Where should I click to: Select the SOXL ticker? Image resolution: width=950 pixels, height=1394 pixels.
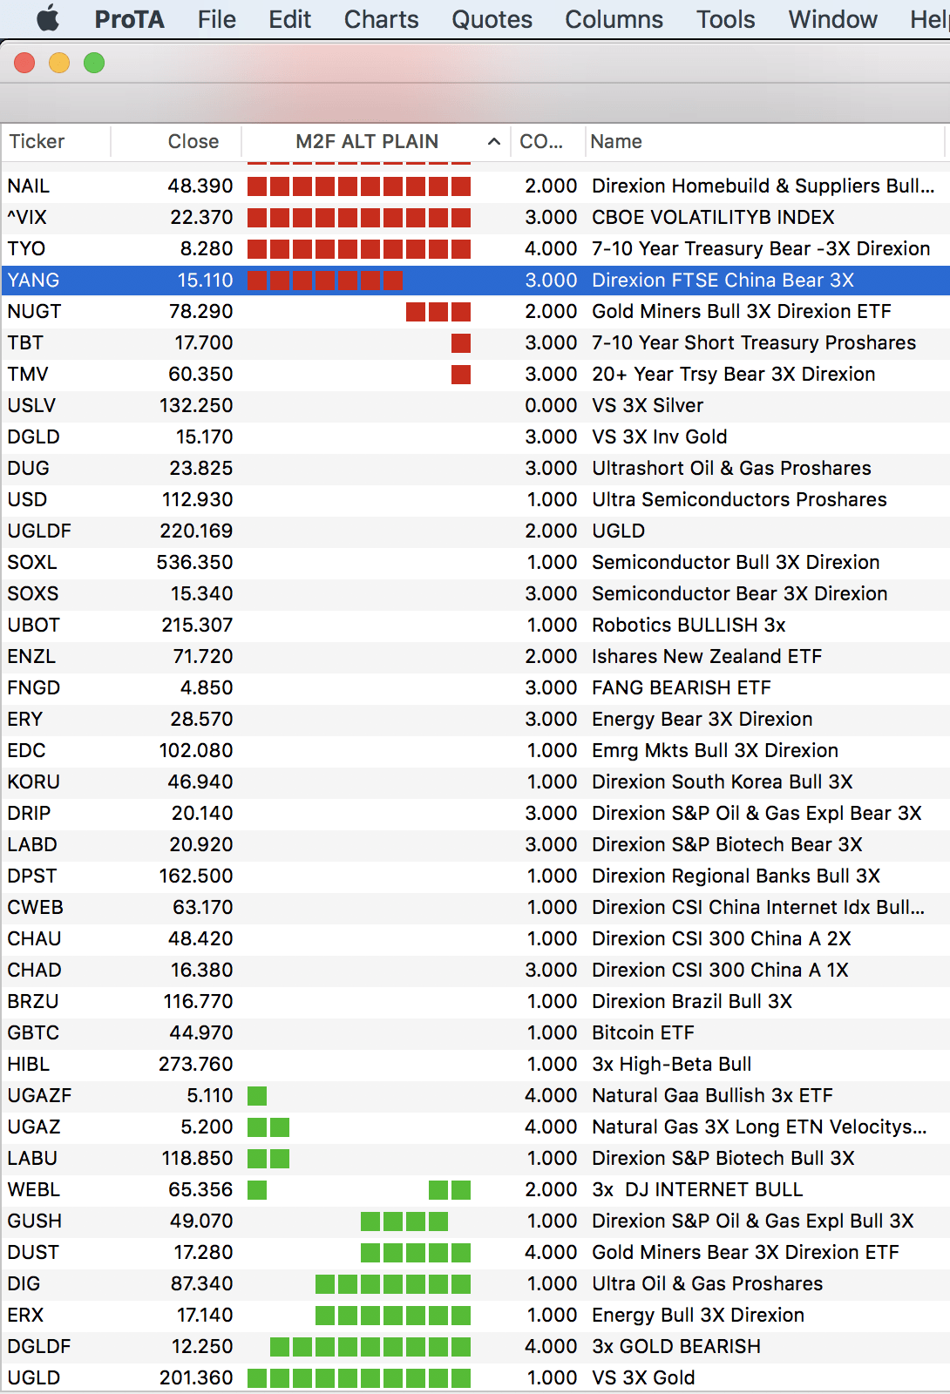pyautogui.click(x=32, y=562)
